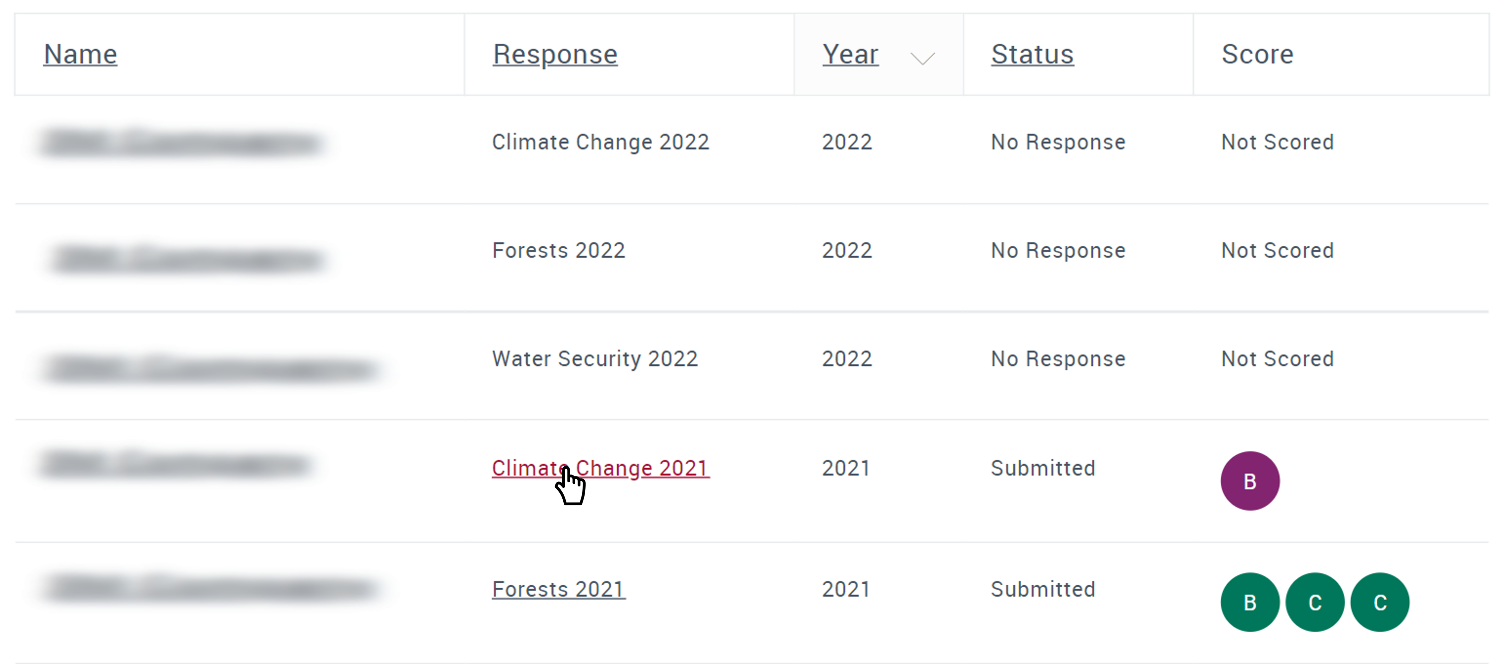
Task: Click the purple B score badge
Action: coord(1250,481)
